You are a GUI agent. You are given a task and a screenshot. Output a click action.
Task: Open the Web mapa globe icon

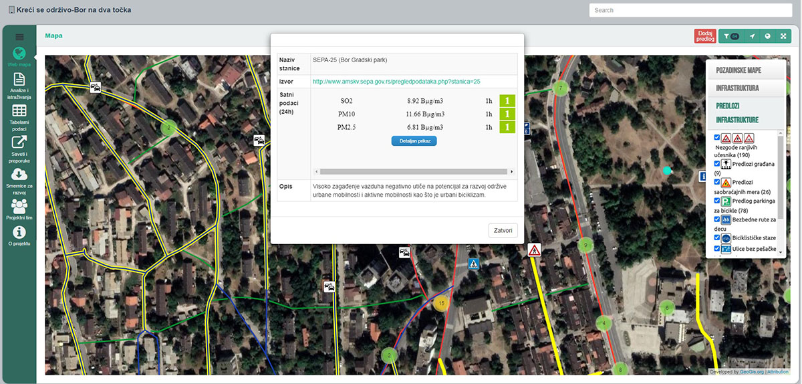point(19,54)
